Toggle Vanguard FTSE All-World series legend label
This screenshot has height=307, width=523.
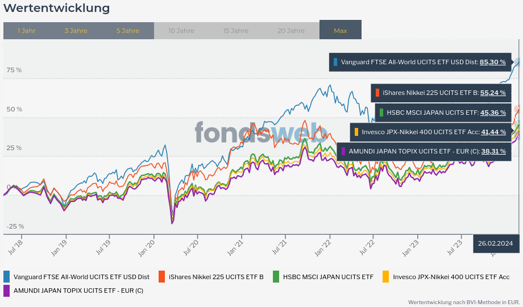point(81,277)
